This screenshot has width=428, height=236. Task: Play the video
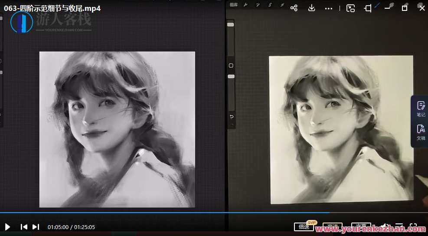point(7,227)
